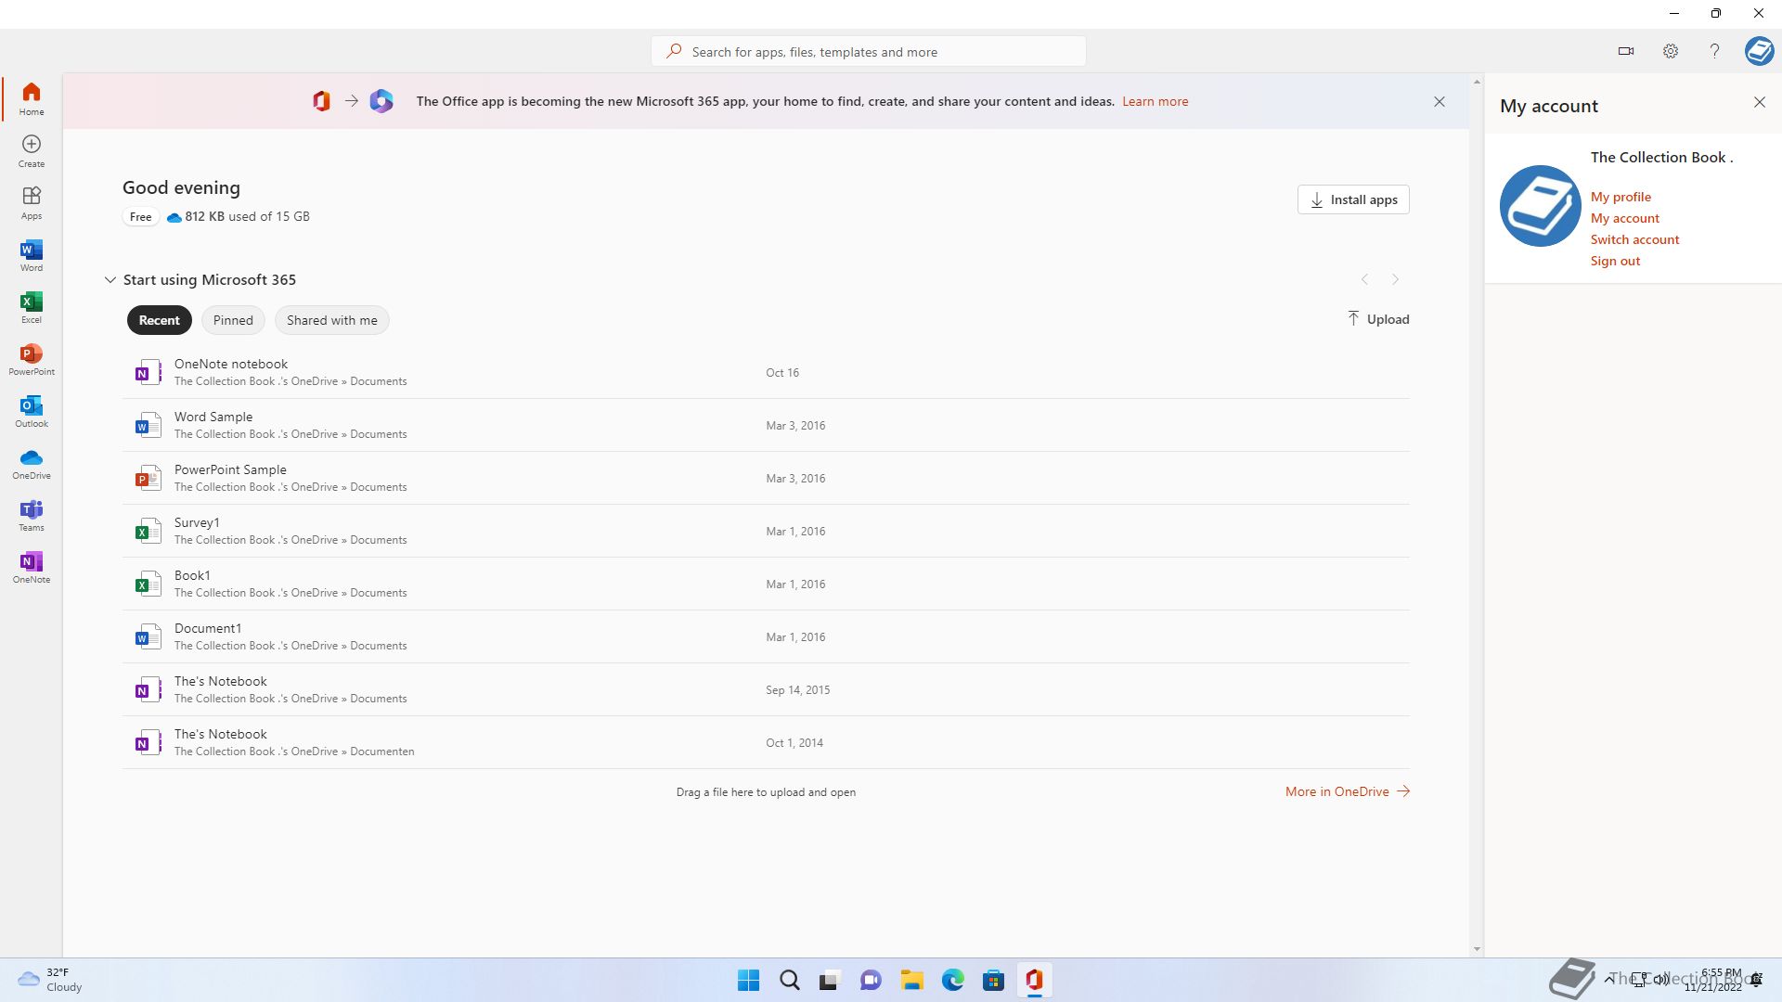Viewport: 1782px width, 1002px height.
Task: Open the My profile link
Action: pyautogui.click(x=1621, y=197)
